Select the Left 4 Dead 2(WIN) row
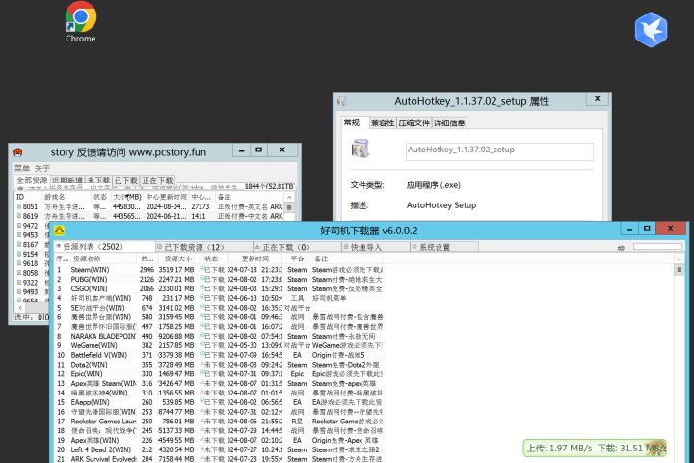This screenshot has width=694, height=463. pos(219,449)
